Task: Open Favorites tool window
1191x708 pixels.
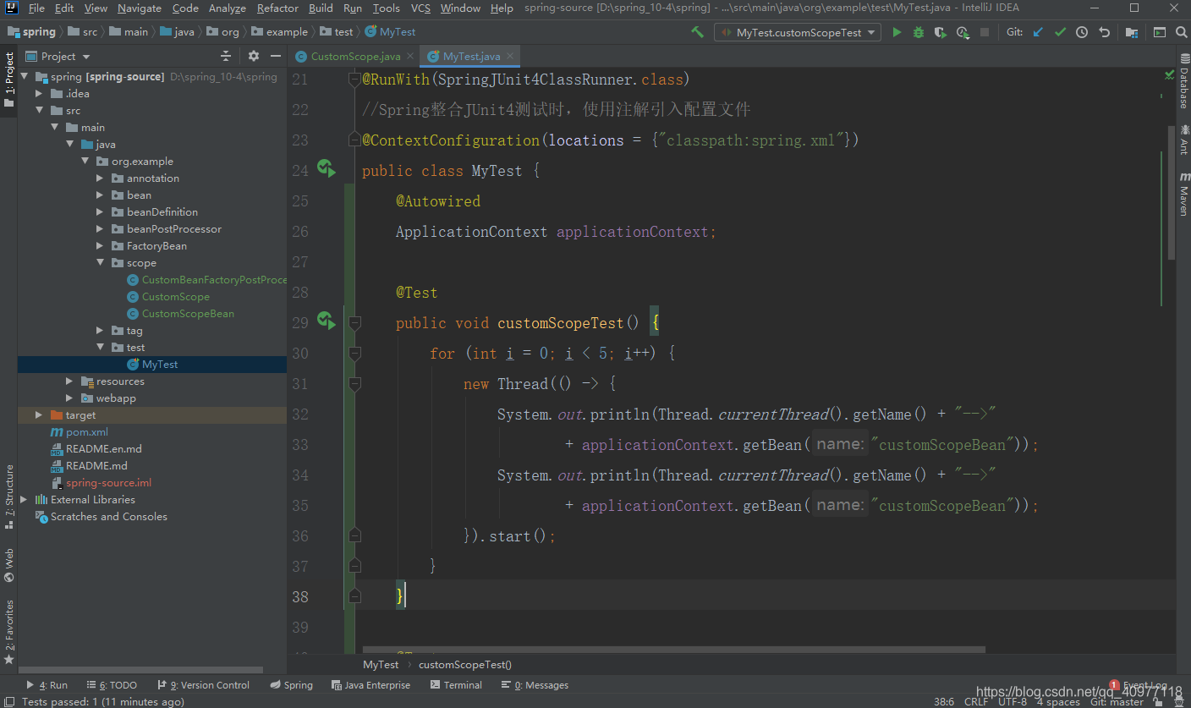Action: click(x=8, y=632)
